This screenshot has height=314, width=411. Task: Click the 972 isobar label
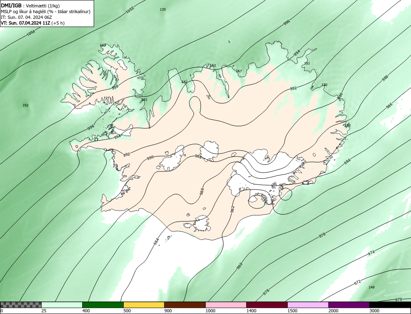pyautogui.click(x=358, y=282)
